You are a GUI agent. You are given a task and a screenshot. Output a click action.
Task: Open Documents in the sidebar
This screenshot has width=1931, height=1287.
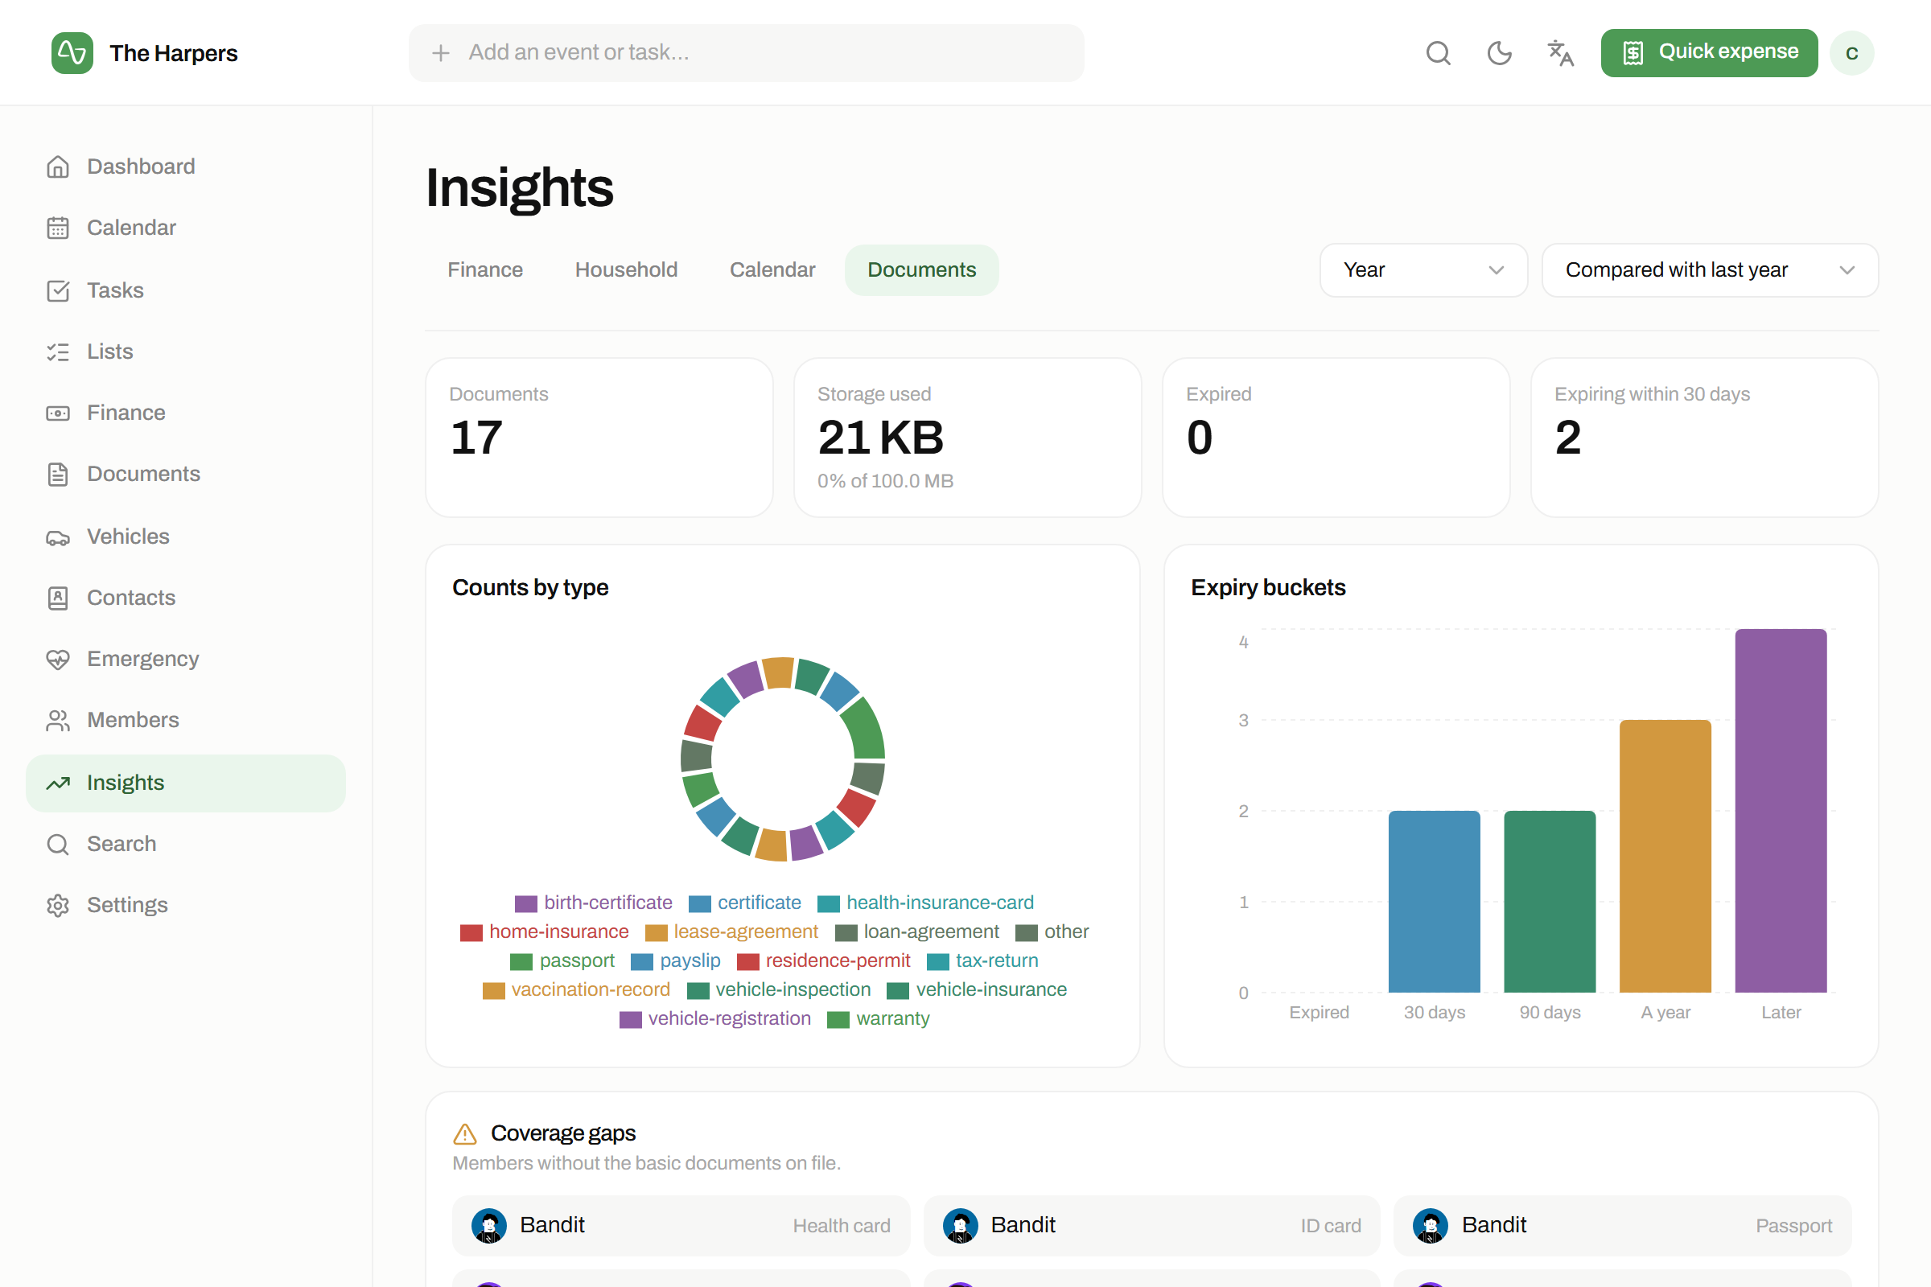[x=186, y=475]
